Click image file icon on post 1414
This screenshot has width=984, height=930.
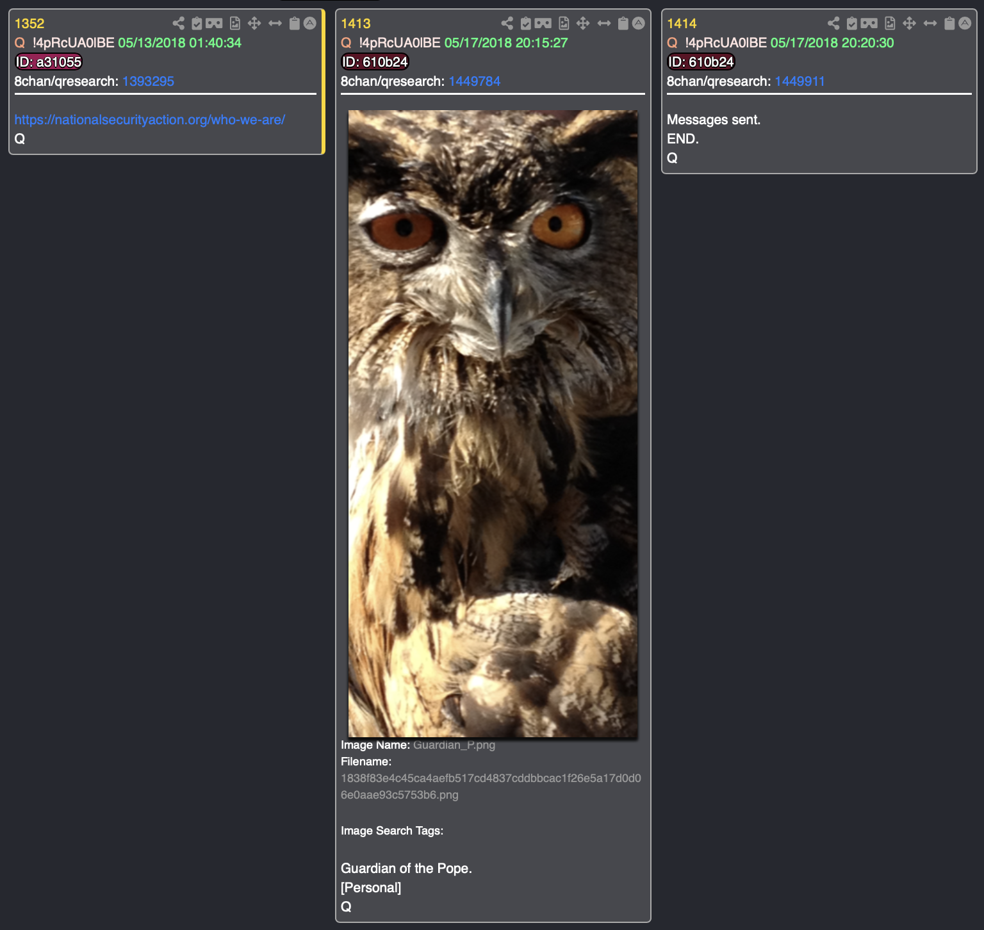tap(890, 24)
